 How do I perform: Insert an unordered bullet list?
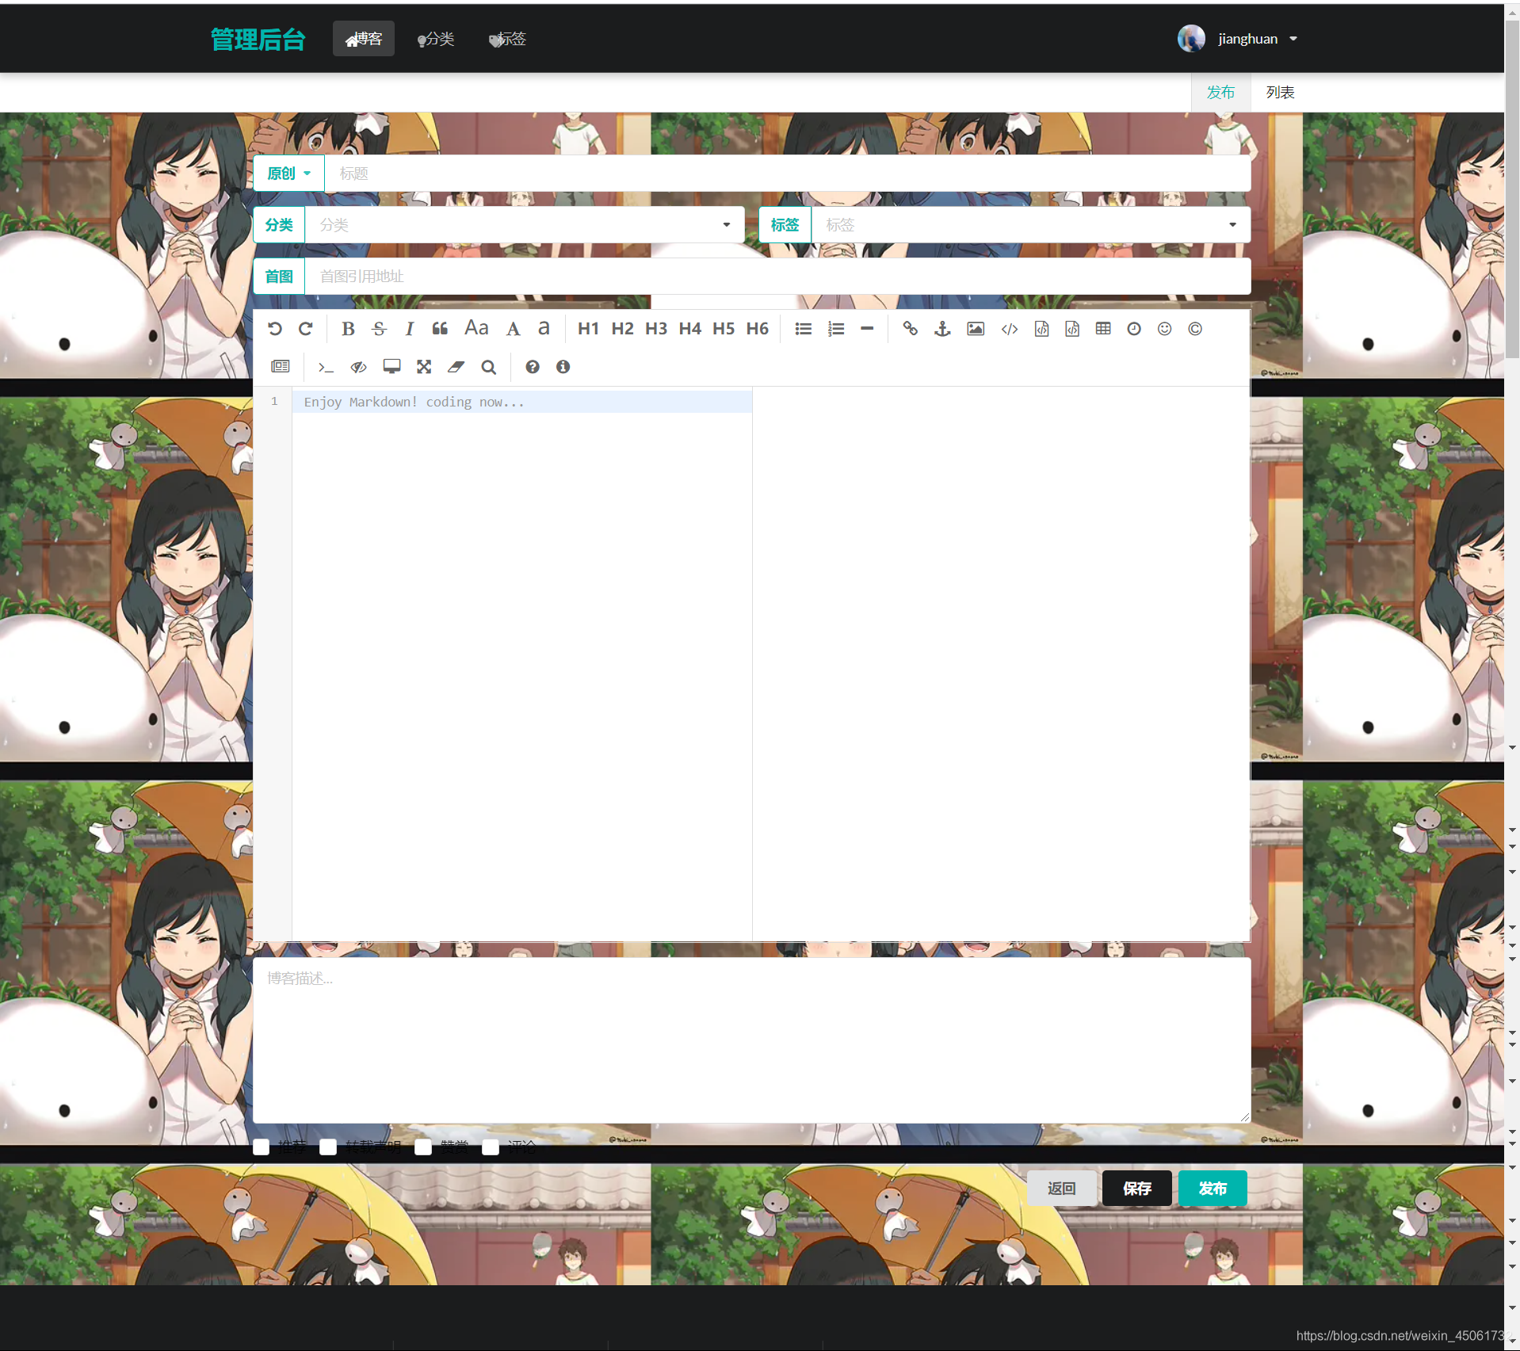pyautogui.click(x=804, y=329)
